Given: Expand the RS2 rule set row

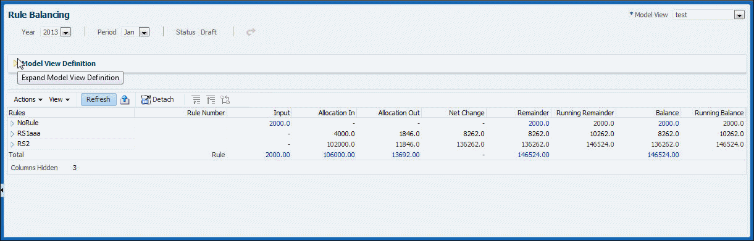Looking at the screenshot, I should click(12, 144).
